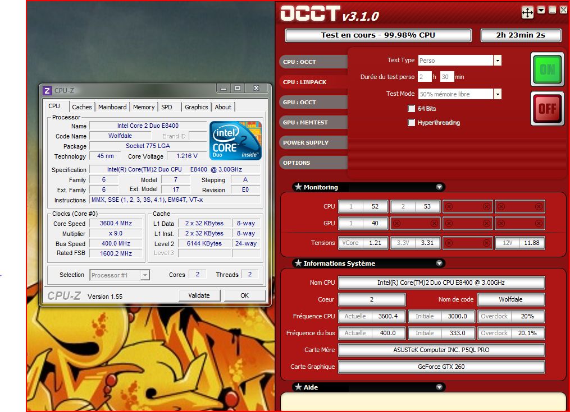Click the star icon beside Aide header

click(x=298, y=387)
